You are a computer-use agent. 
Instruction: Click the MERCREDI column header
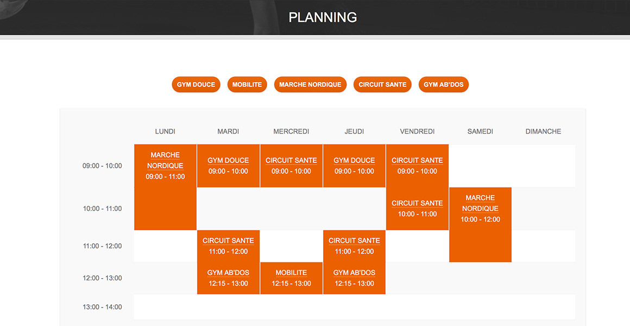click(291, 131)
